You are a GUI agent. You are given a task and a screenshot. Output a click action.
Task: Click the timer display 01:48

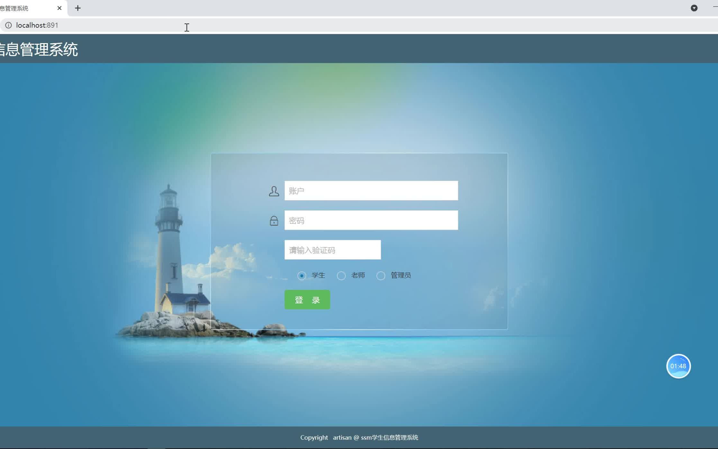[x=678, y=366]
